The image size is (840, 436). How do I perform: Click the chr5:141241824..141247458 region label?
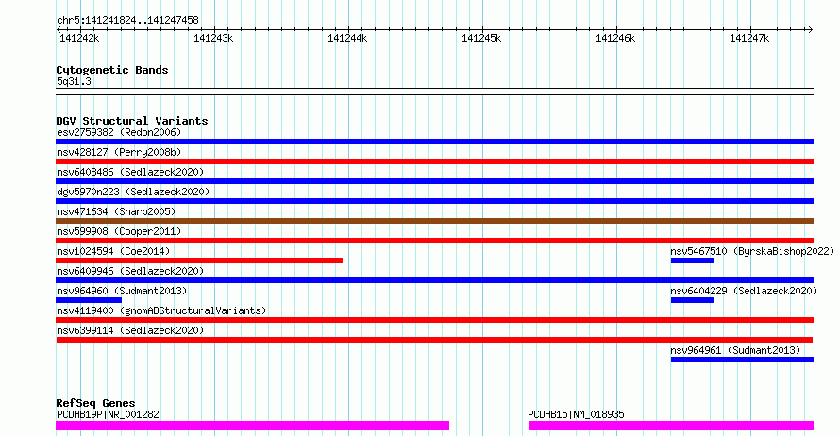pyautogui.click(x=127, y=21)
